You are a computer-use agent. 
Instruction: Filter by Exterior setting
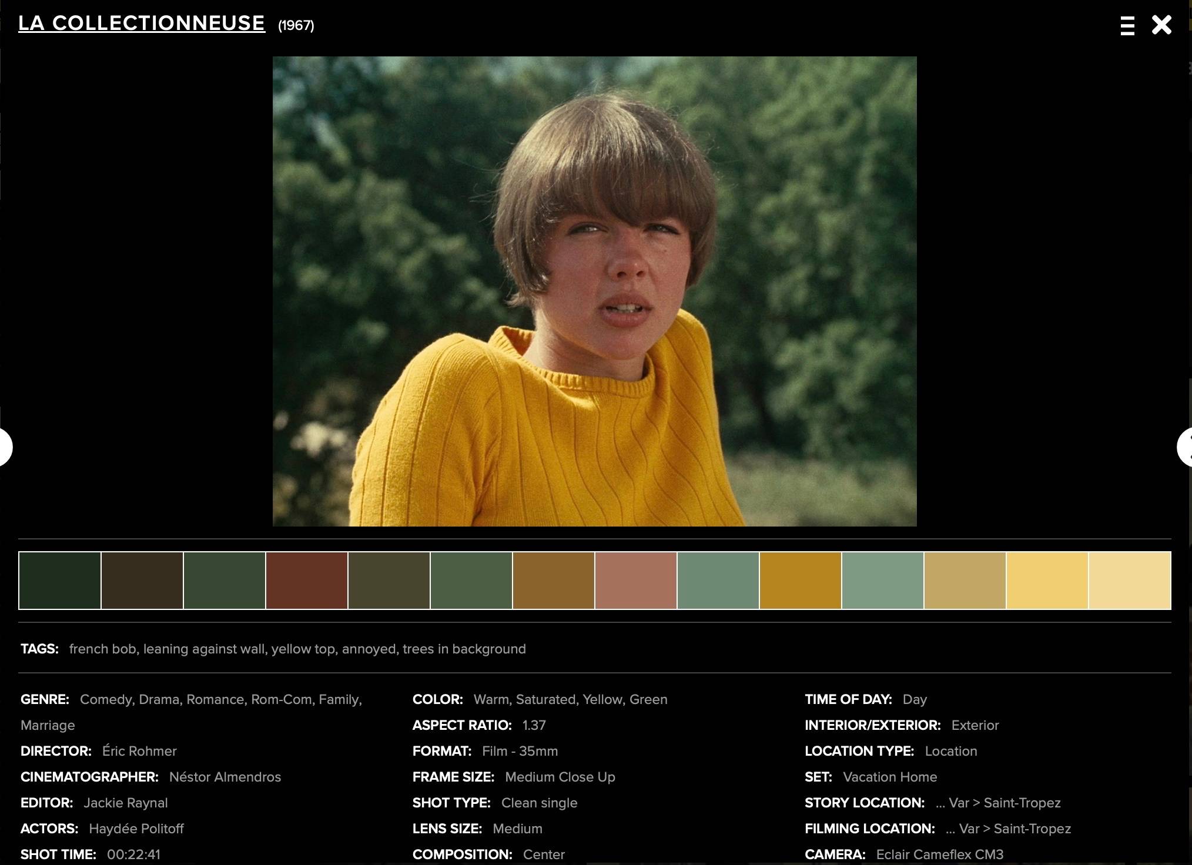pos(975,725)
